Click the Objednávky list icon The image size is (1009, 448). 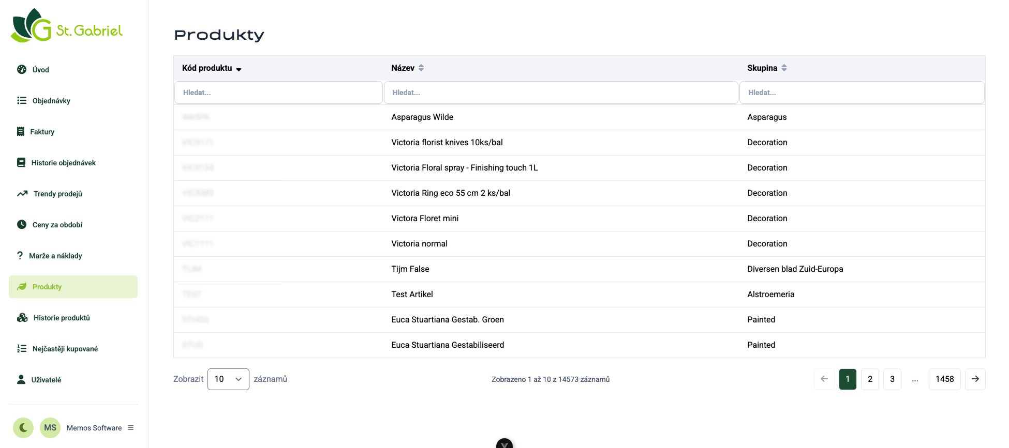pos(22,100)
